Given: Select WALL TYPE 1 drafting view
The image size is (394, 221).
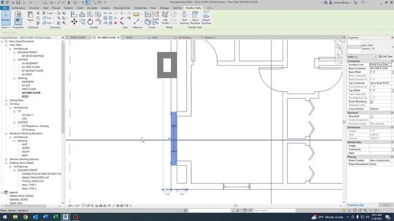Looking at the screenshot, I should pyautogui.click(x=29, y=185).
